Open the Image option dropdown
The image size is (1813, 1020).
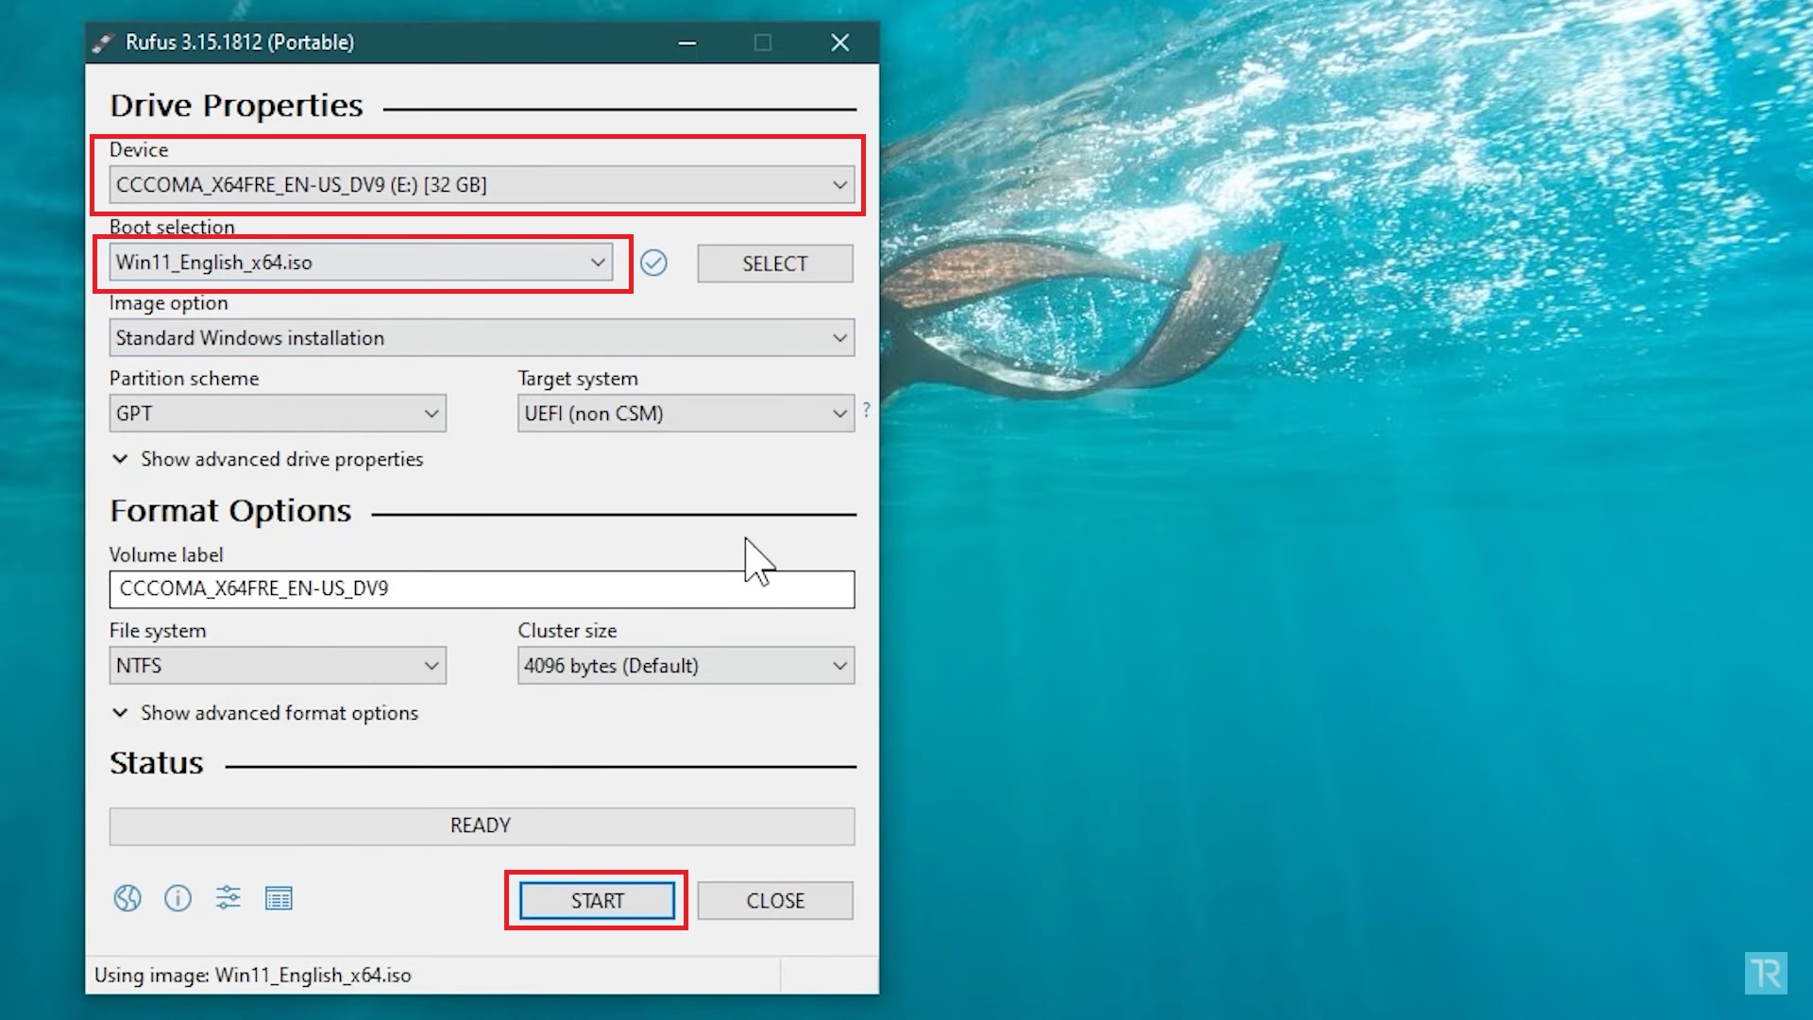click(839, 337)
